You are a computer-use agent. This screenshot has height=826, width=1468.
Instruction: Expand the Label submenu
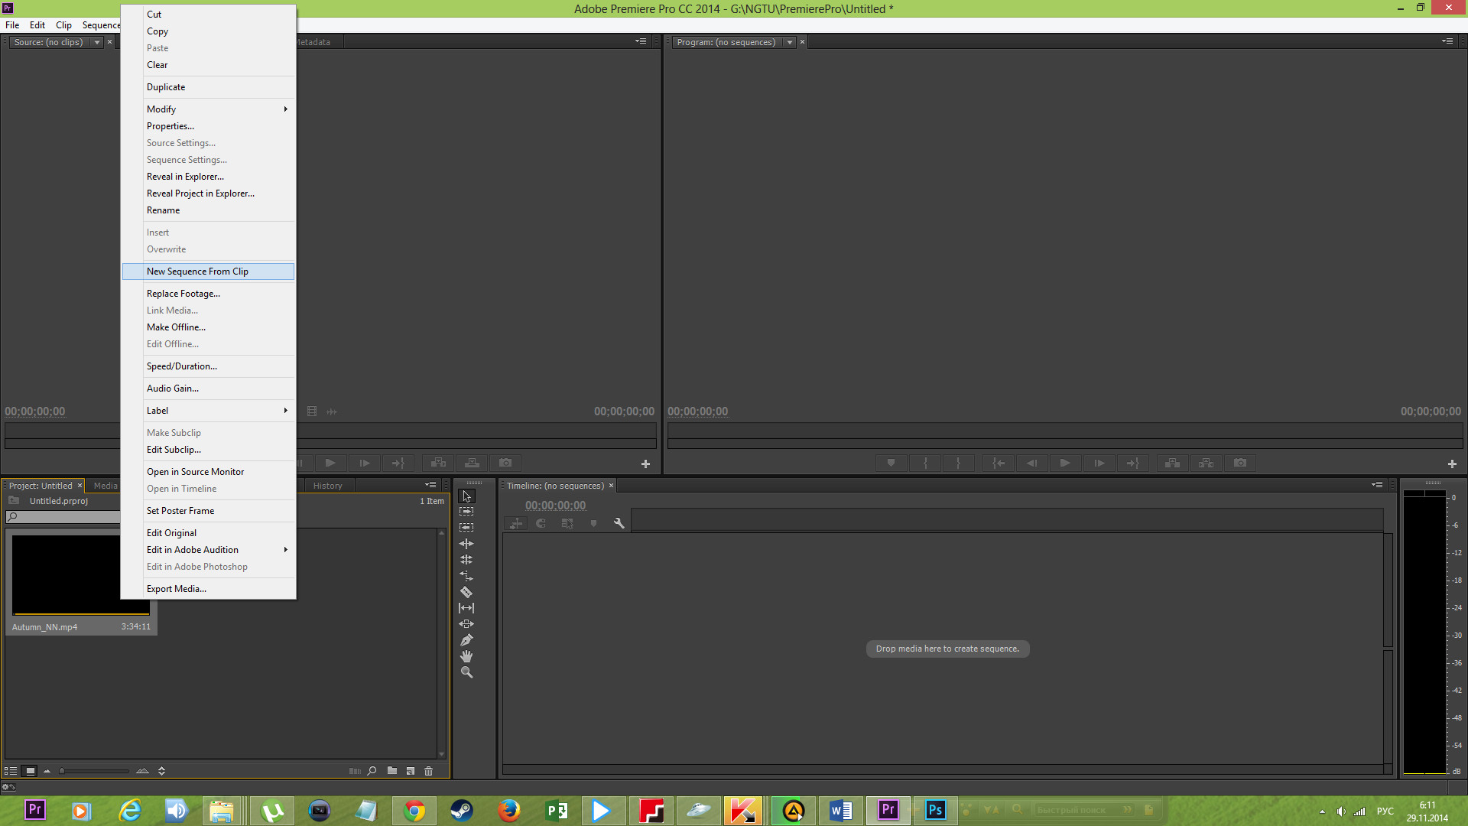pos(208,411)
